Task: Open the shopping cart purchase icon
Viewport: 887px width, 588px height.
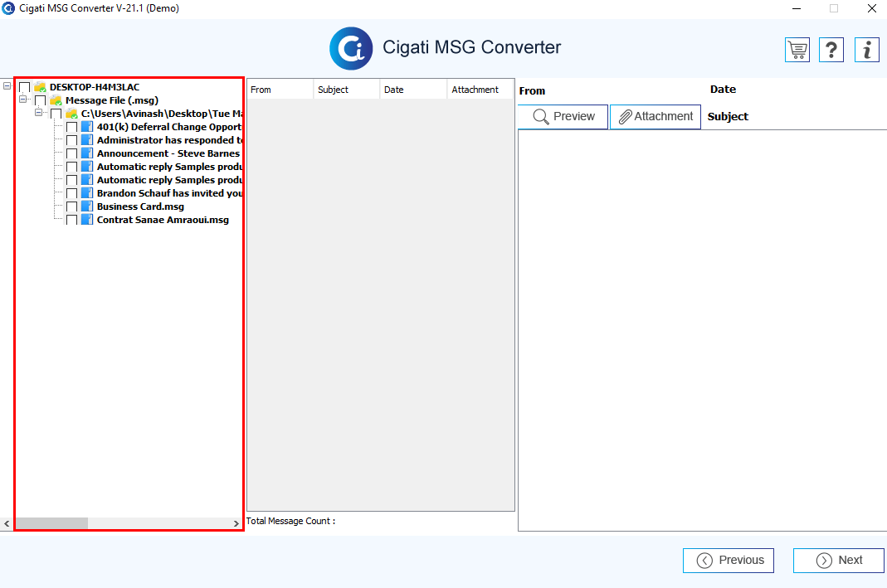Action: click(x=797, y=50)
